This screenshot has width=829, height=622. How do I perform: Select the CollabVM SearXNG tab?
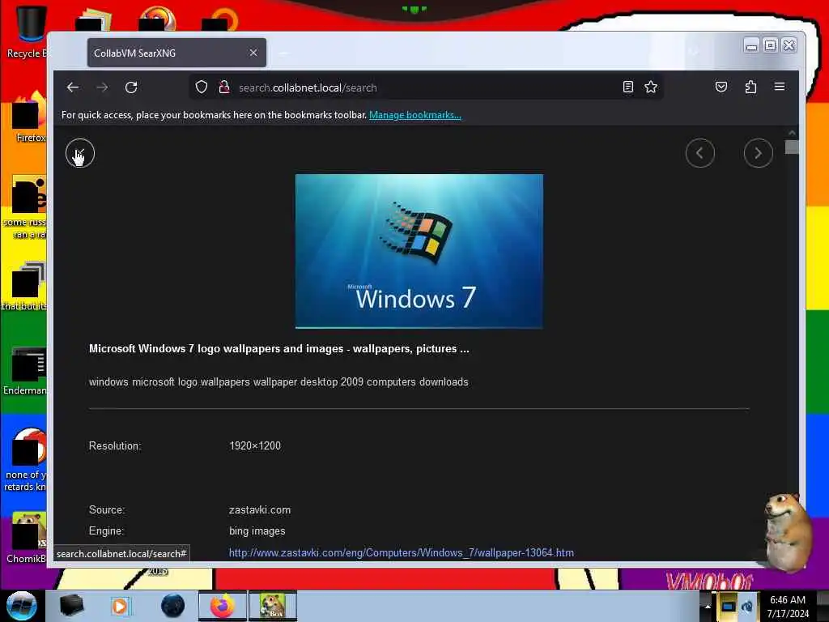[x=176, y=53]
